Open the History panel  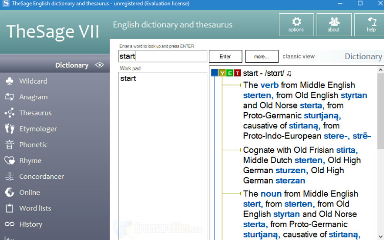point(23,224)
